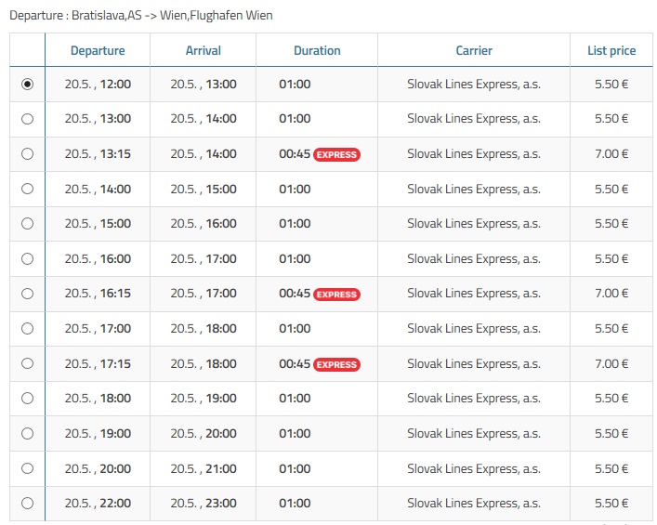Viewport: 657px width, 525px height.
Task: Pick the 17:00 departure radio button
Action: click(27, 328)
